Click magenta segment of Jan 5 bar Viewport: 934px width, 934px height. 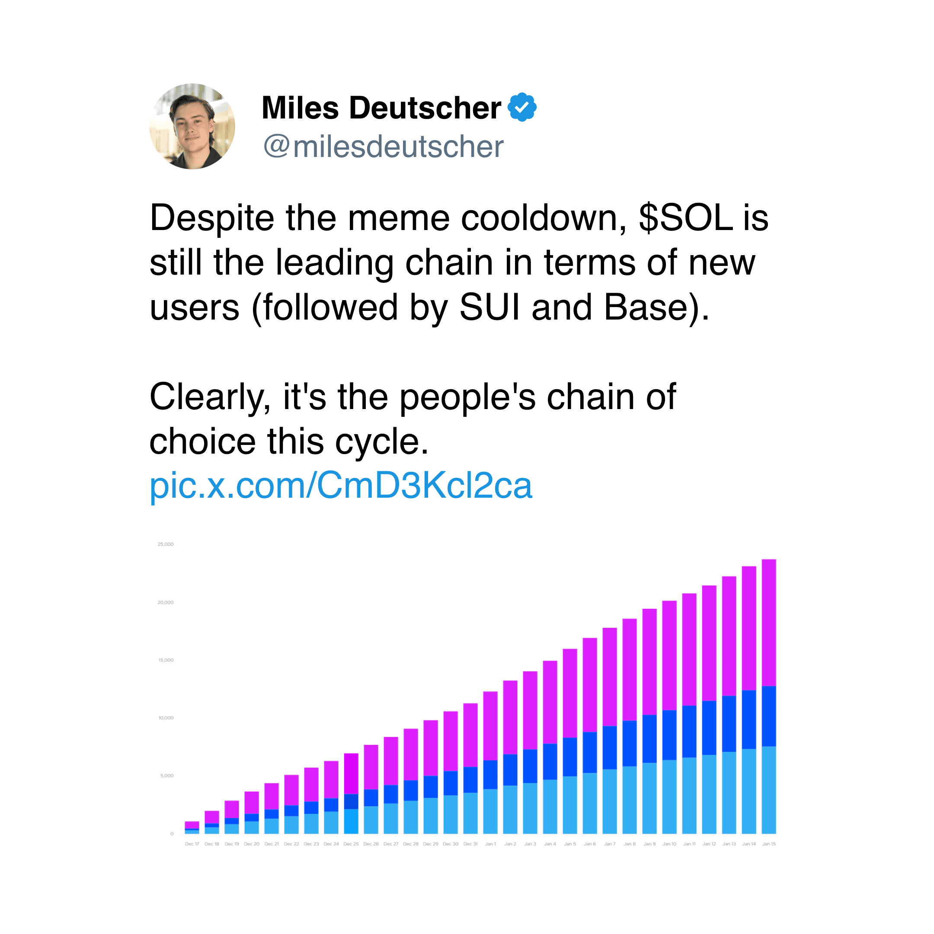pyautogui.click(x=570, y=693)
